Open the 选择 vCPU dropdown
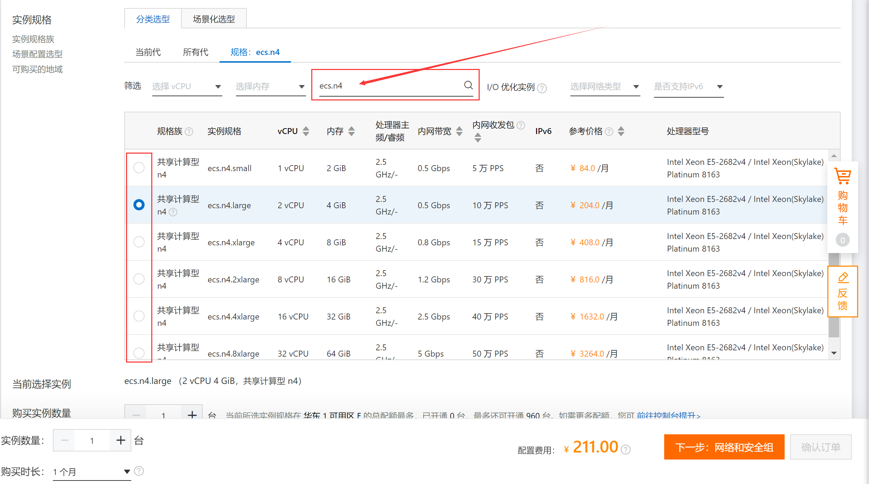This screenshot has width=869, height=484. click(x=187, y=86)
